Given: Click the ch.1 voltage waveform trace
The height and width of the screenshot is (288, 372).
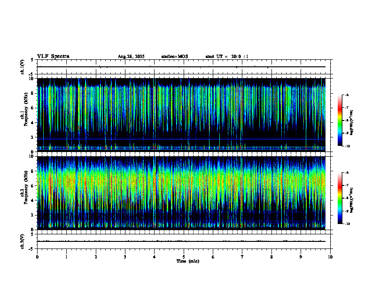Looking at the screenshot, I should pos(181,67).
